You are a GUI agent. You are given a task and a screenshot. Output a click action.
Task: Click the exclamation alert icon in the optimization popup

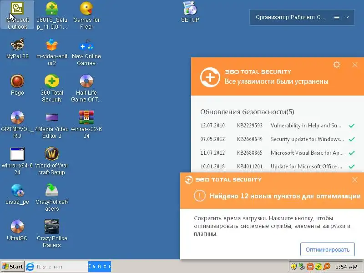click(x=200, y=196)
